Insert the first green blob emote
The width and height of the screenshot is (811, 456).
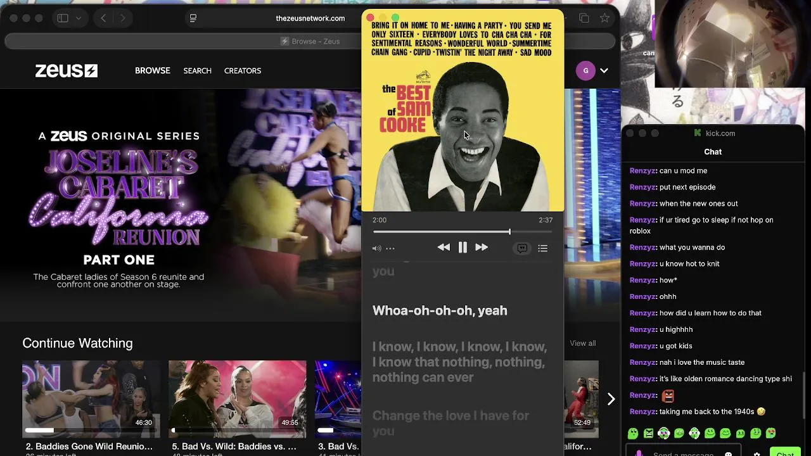(633, 434)
